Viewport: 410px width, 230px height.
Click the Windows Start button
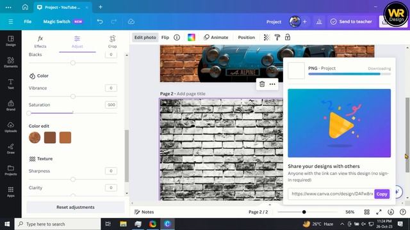7,224
